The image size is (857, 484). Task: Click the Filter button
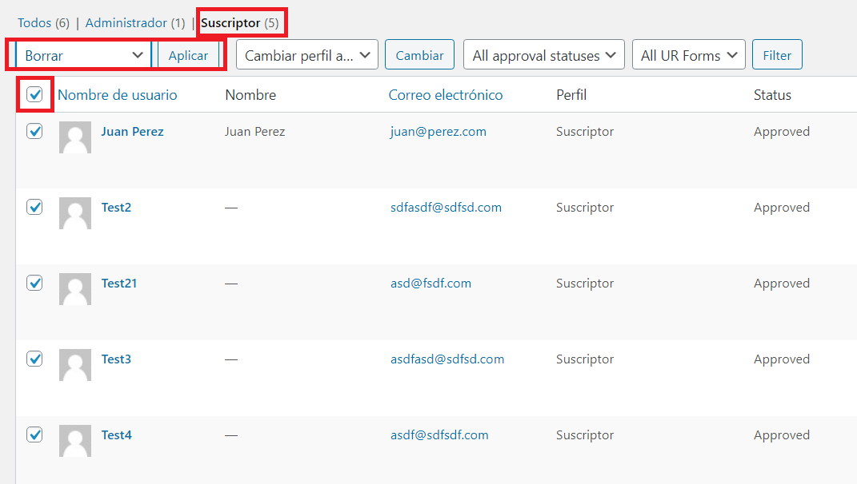pyautogui.click(x=777, y=55)
